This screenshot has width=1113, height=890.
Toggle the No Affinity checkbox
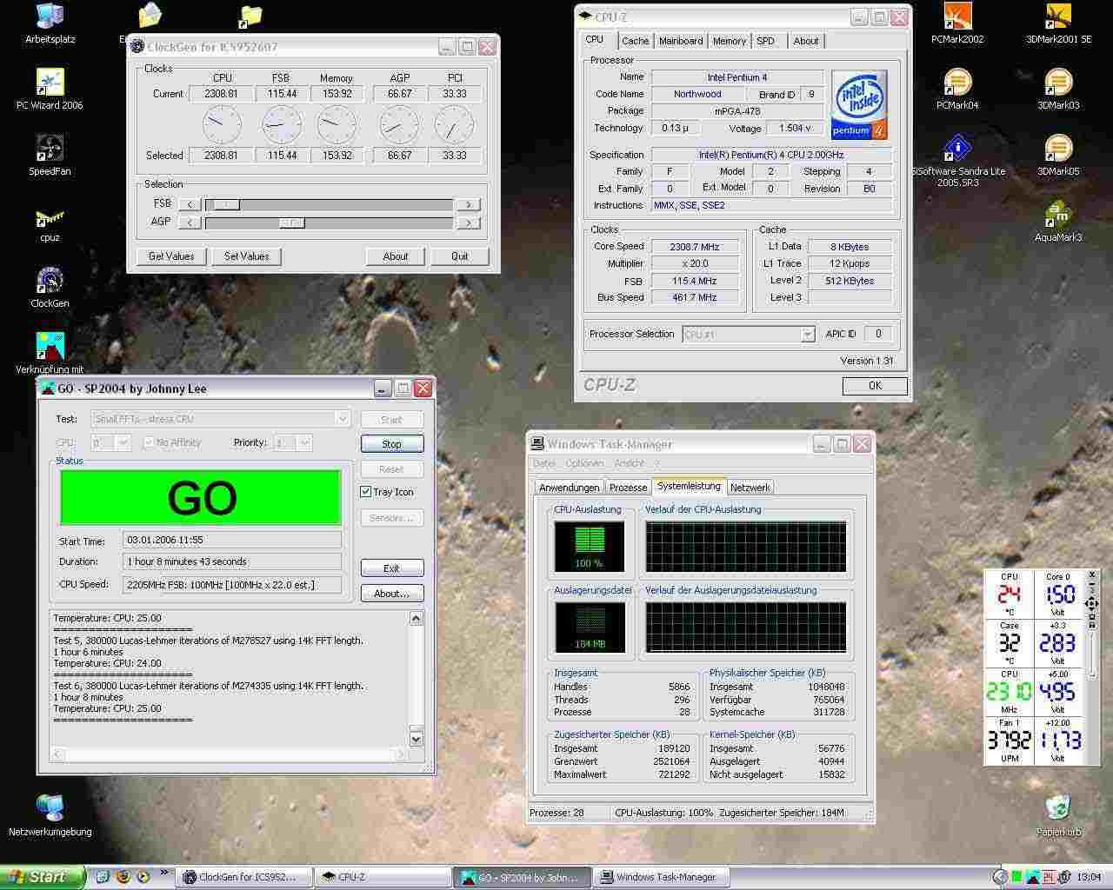tap(149, 442)
